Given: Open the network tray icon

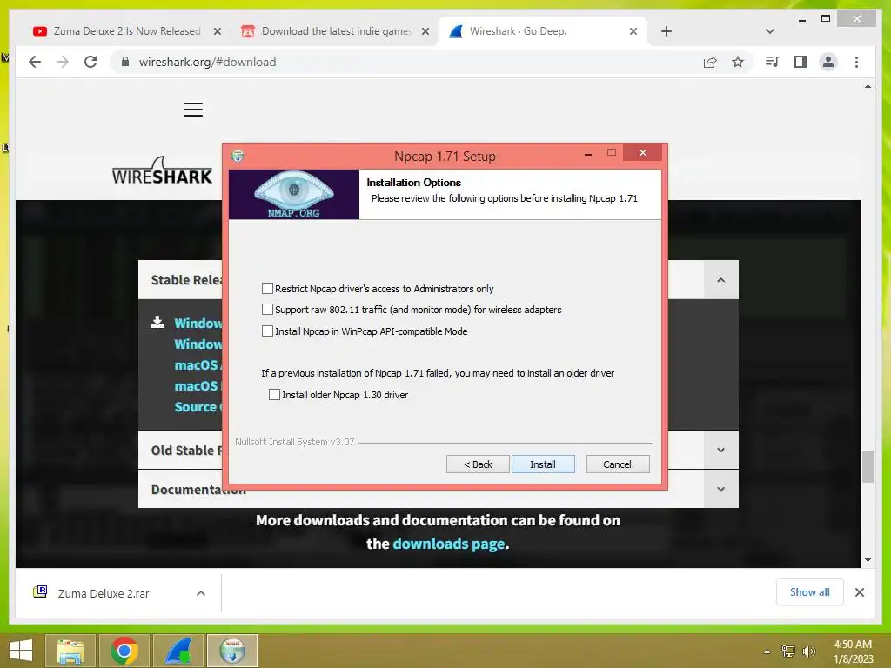Looking at the screenshot, I should (x=788, y=651).
